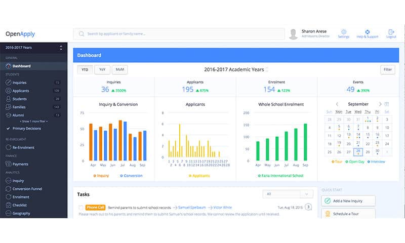The width and height of the screenshot is (405, 243).
Task: Click the Re-Enrolment sidebar icon
Action: 8,147
